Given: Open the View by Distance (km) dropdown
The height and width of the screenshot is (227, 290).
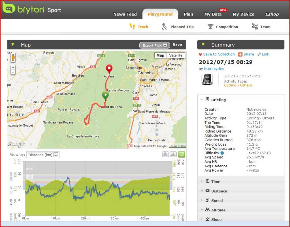Looking at the screenshot, I should coord(43,155).
